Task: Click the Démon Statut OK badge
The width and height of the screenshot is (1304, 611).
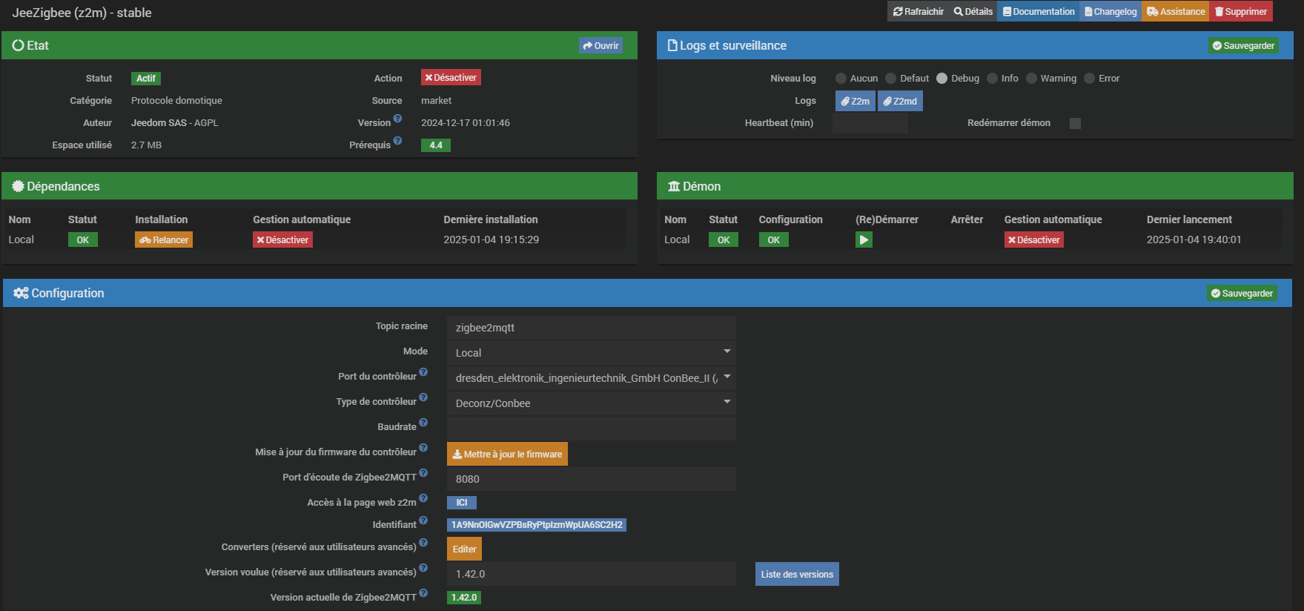Action: point(724,240)
